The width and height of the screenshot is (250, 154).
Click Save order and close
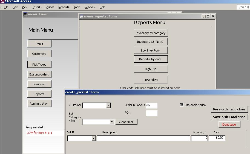(x=229, y=109)
